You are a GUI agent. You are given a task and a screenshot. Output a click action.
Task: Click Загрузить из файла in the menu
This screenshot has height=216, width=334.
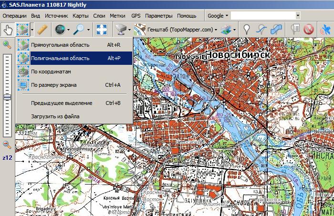(55, 116)
